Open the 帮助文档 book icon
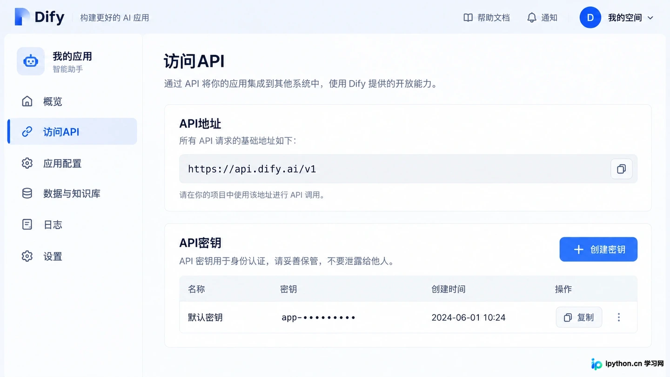The image size is (670, 377). point(468,18)
